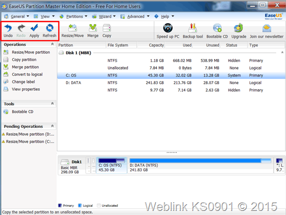This screenshot has width=286, height=215.
Task: Collapse the Pending Operations section
Action: click(x=52, y=126)
